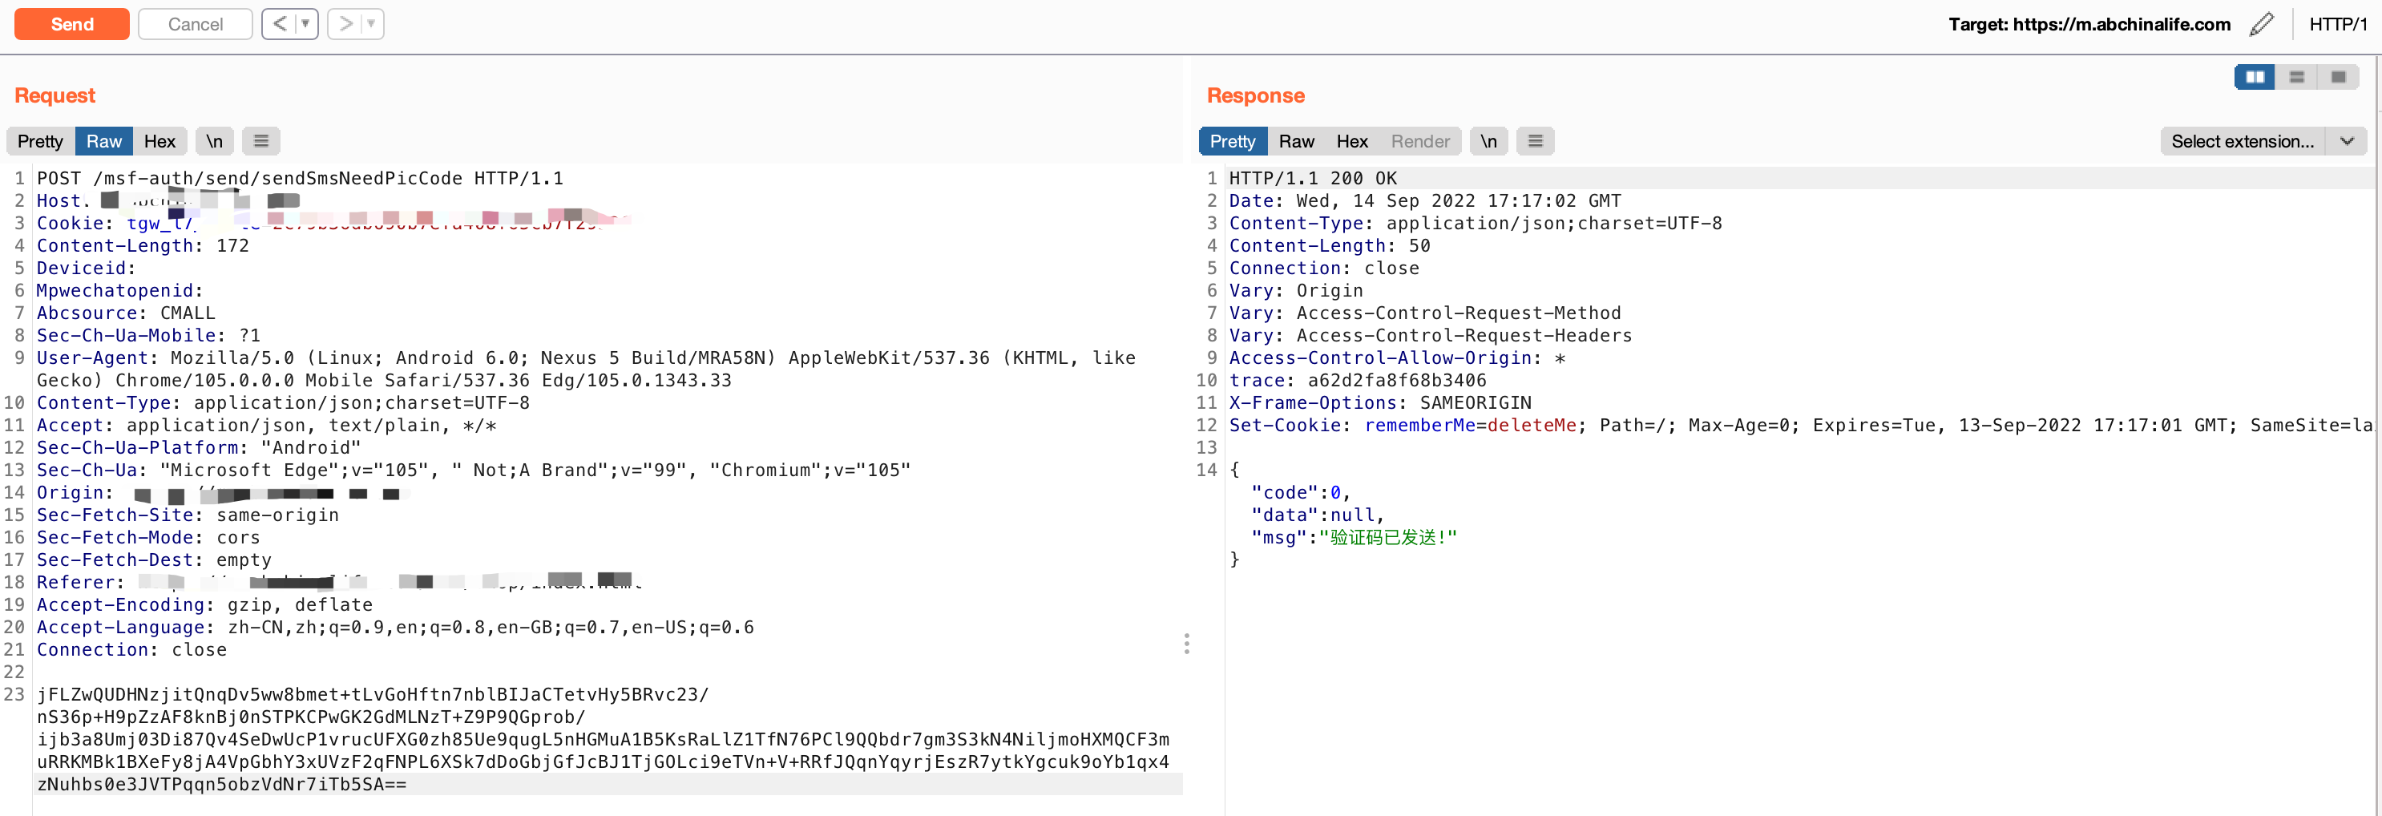This screenshot has width=2382, height=816.
Task: Toggle non-printable chars in Response
Action: (1489, 142)
